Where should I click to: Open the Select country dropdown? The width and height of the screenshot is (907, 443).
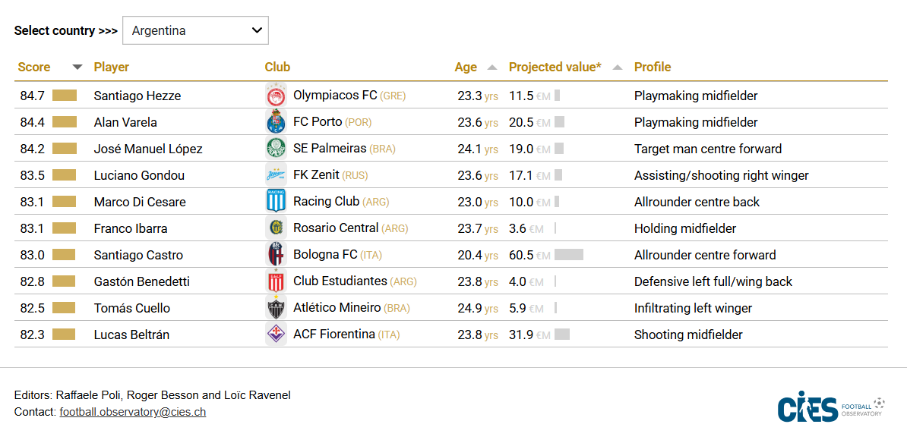(195, 31)
